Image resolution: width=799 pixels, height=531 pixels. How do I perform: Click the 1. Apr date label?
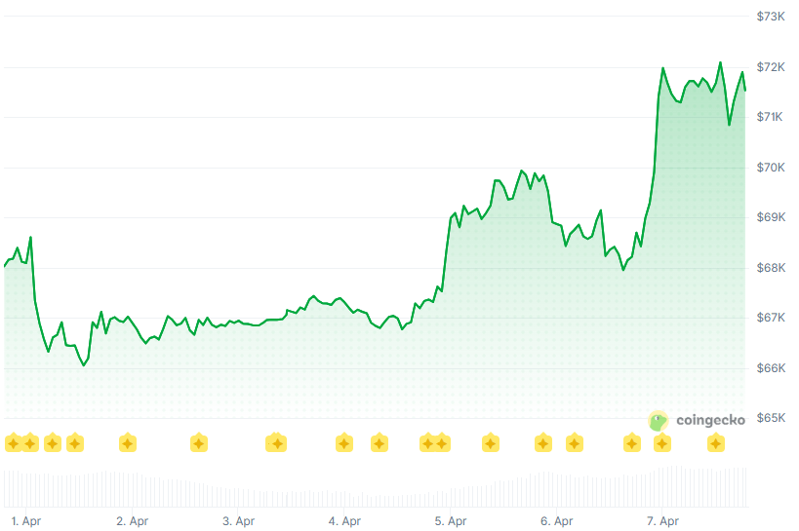(x=26, y=521)
